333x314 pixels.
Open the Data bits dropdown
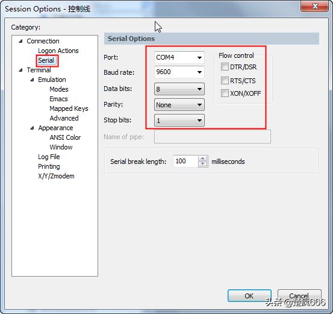pyautogui.click(x=179, y=89)
